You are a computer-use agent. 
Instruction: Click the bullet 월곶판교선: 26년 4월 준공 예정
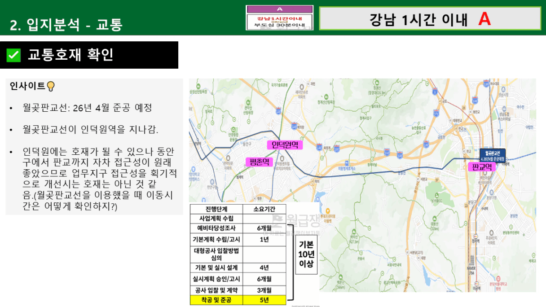(x=88, y=108)
